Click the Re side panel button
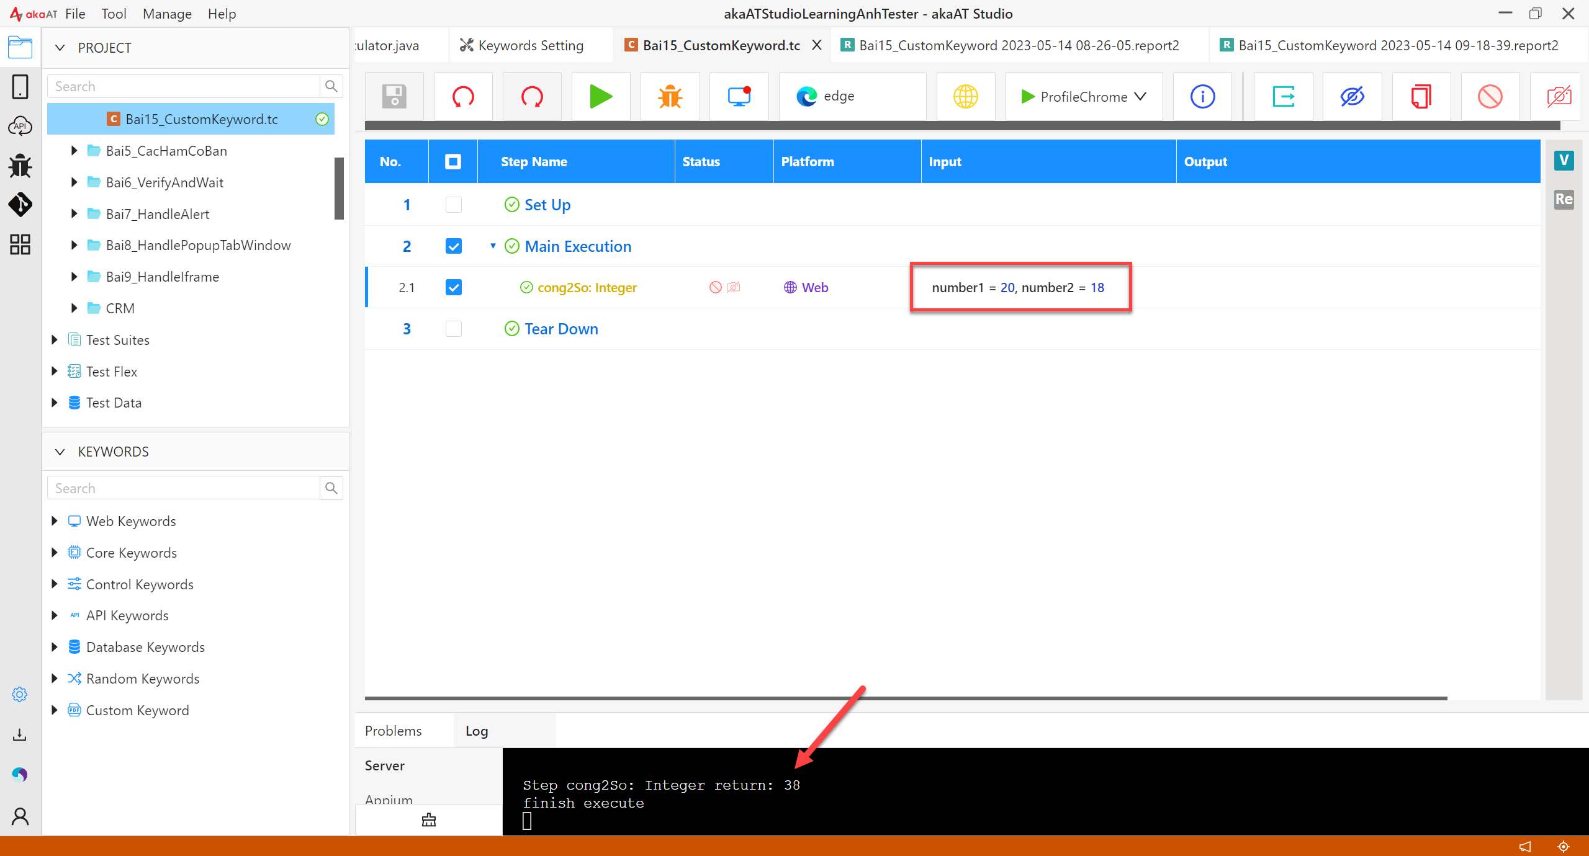The width and height of the screenshot is (1589, 856). click(1564, 199)
